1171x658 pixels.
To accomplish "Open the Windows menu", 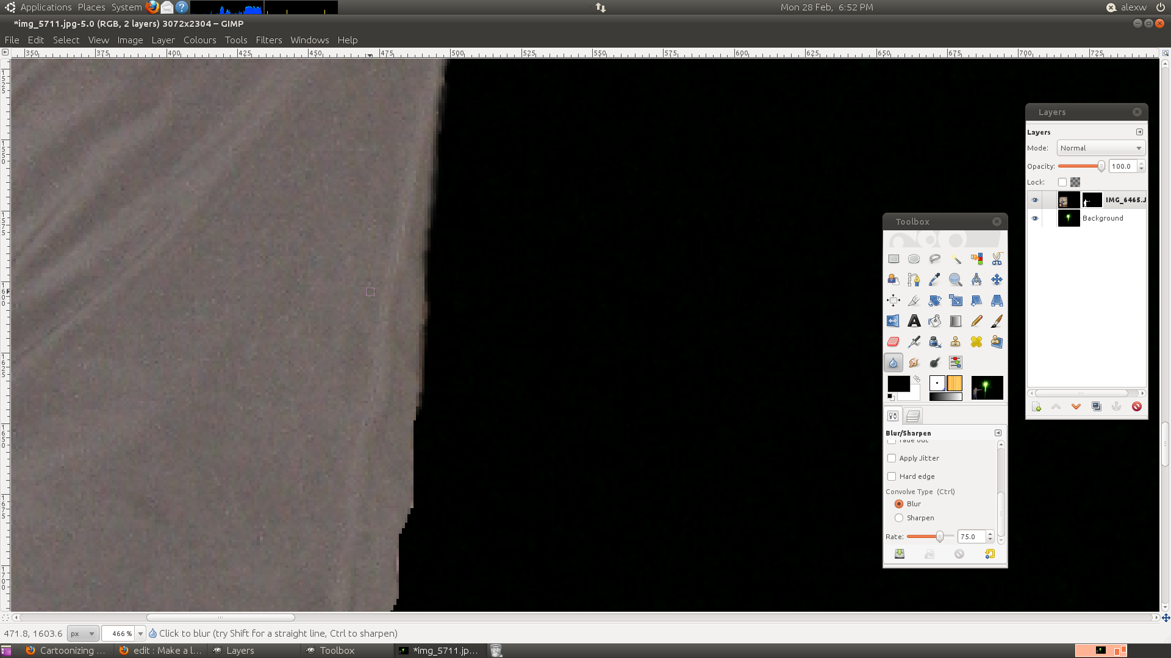I will click(310, 40).
